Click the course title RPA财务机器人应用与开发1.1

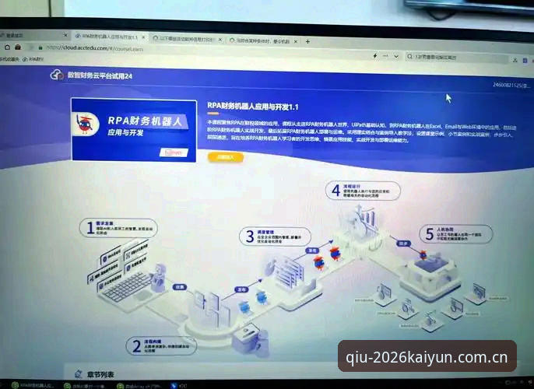(x=253, y=107)
